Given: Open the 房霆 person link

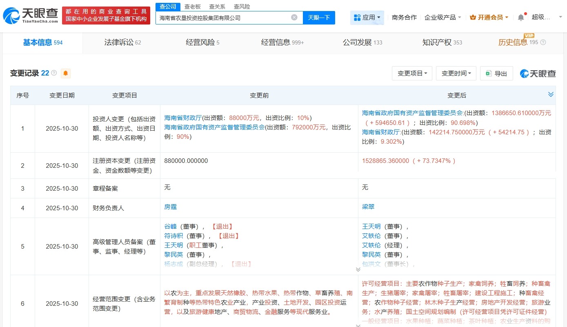Looking at the screenshot, I should (x=170, y=207).
